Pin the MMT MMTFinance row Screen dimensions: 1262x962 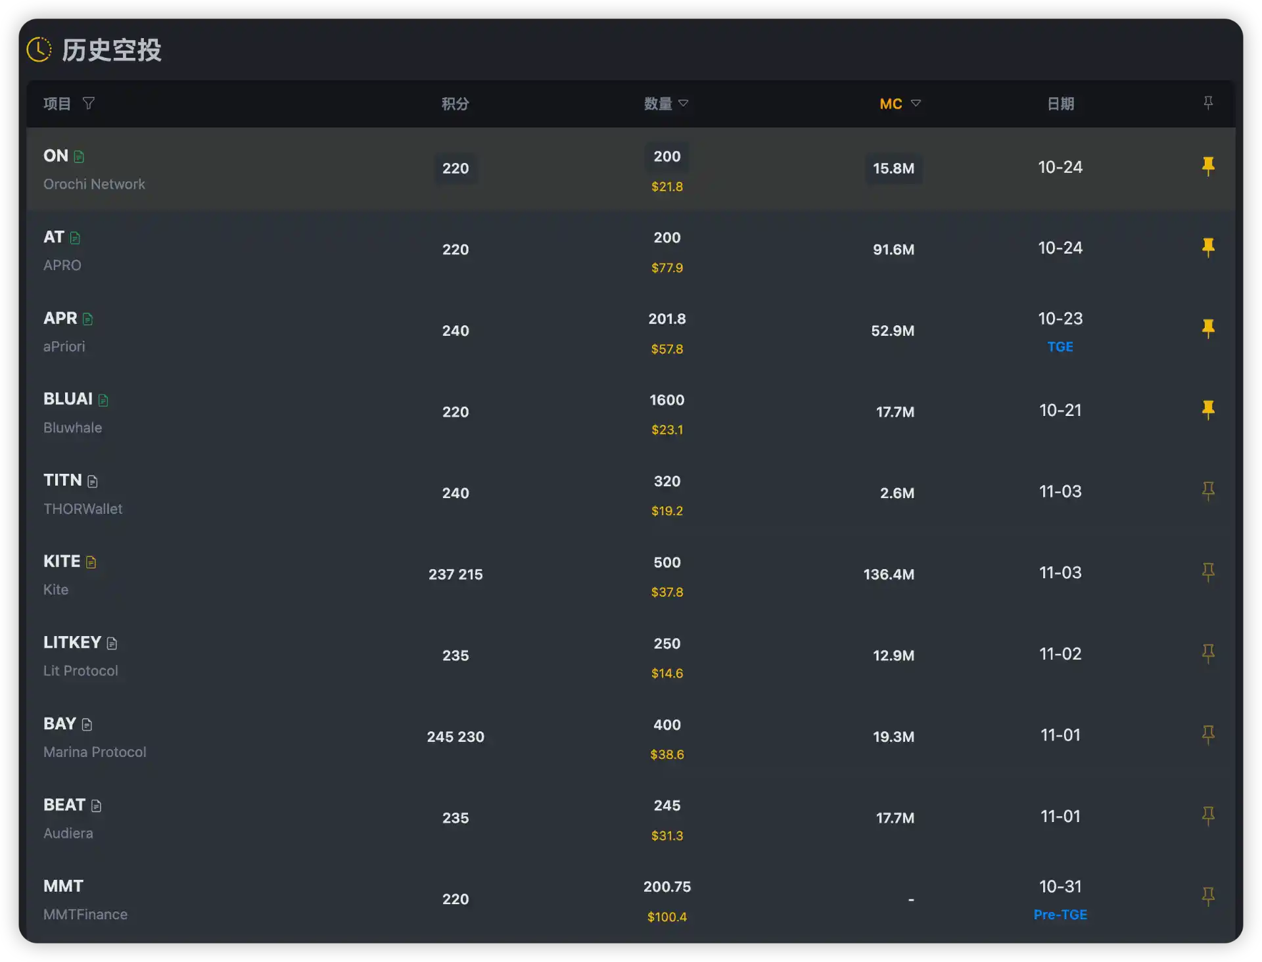(x=1207, y=896)
